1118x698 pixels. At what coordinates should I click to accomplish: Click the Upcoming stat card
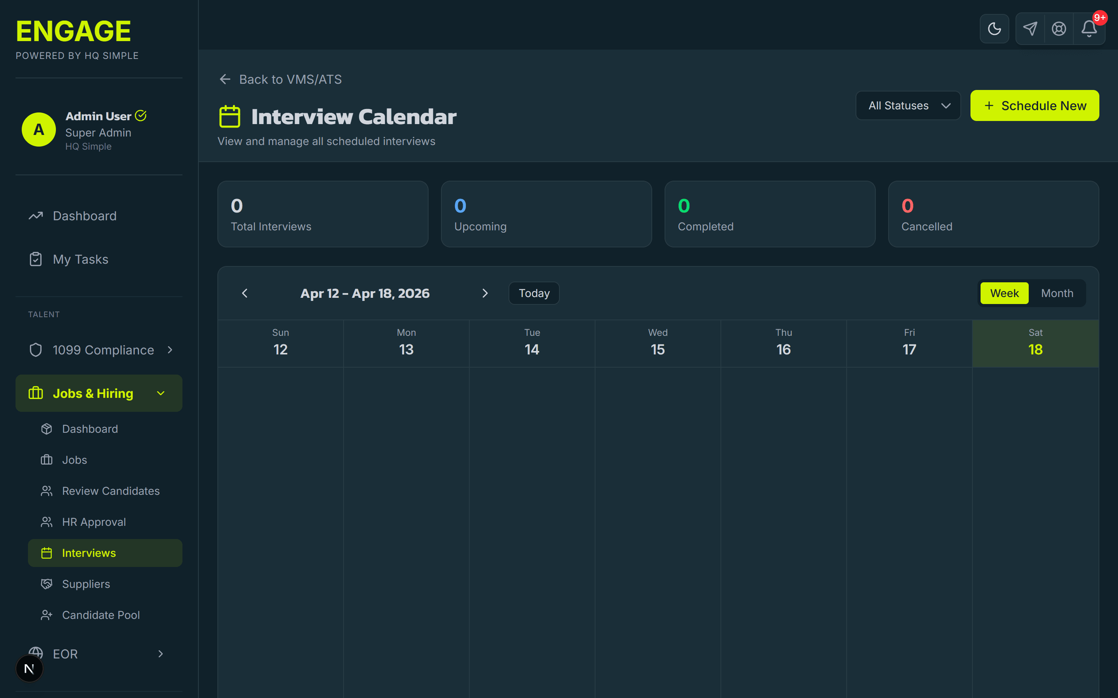pos(547,214)
